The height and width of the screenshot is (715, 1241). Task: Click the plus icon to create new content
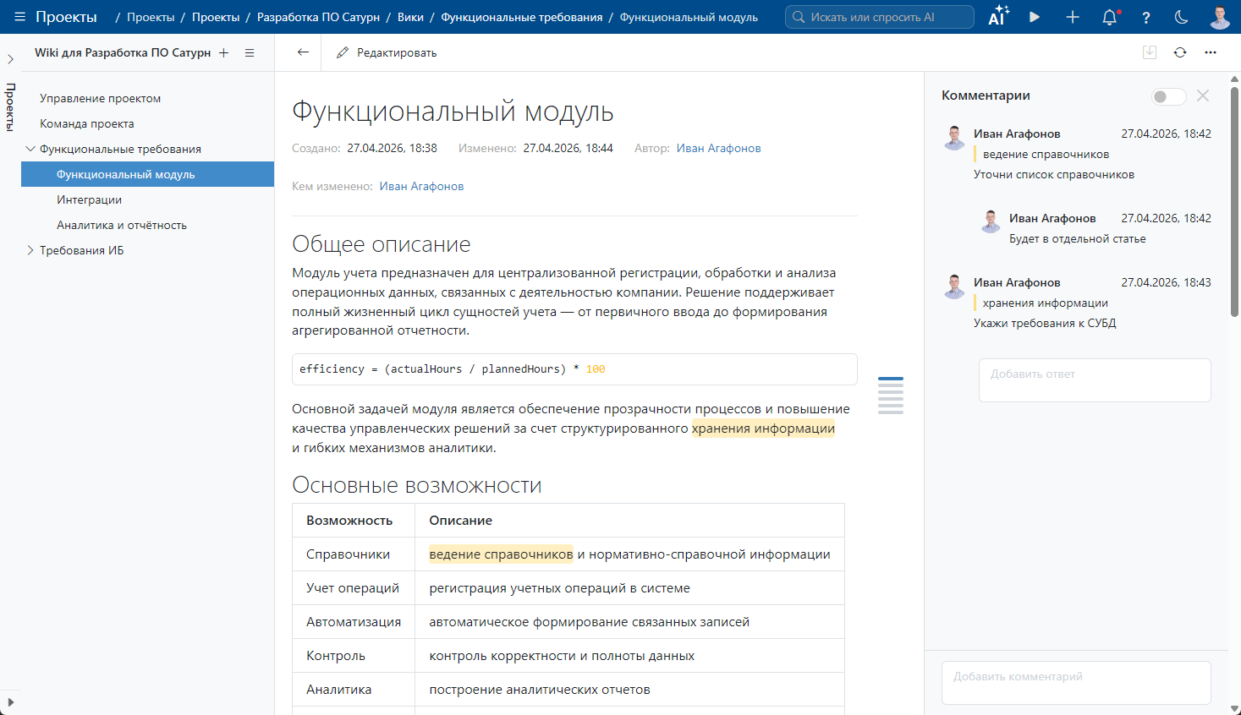pos(1072,16)
